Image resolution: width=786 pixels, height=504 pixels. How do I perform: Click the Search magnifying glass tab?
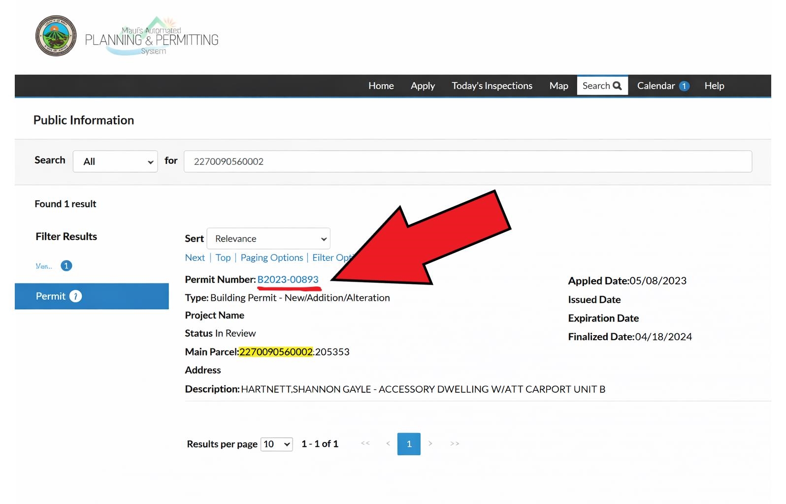pos(602,86)
